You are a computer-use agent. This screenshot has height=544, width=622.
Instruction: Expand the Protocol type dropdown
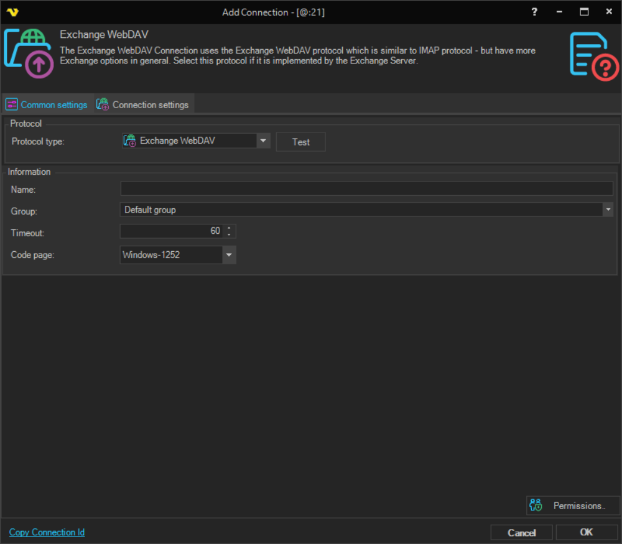click(x=263, y=141)
